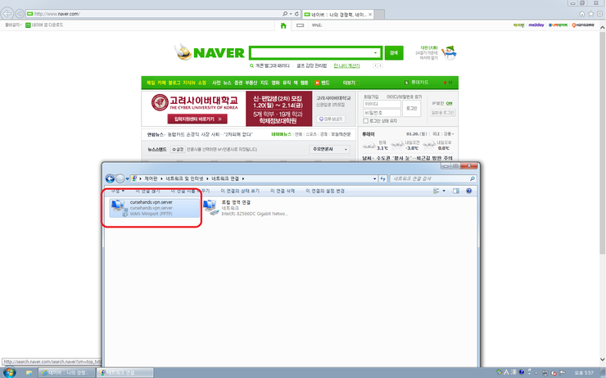Image resolution: width=606 pixels, height=378 pixels.
Task: Click the change connection settings toolbar command
Action: (325, 191)
